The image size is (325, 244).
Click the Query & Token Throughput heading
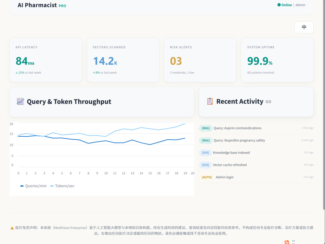pos(69,102)
